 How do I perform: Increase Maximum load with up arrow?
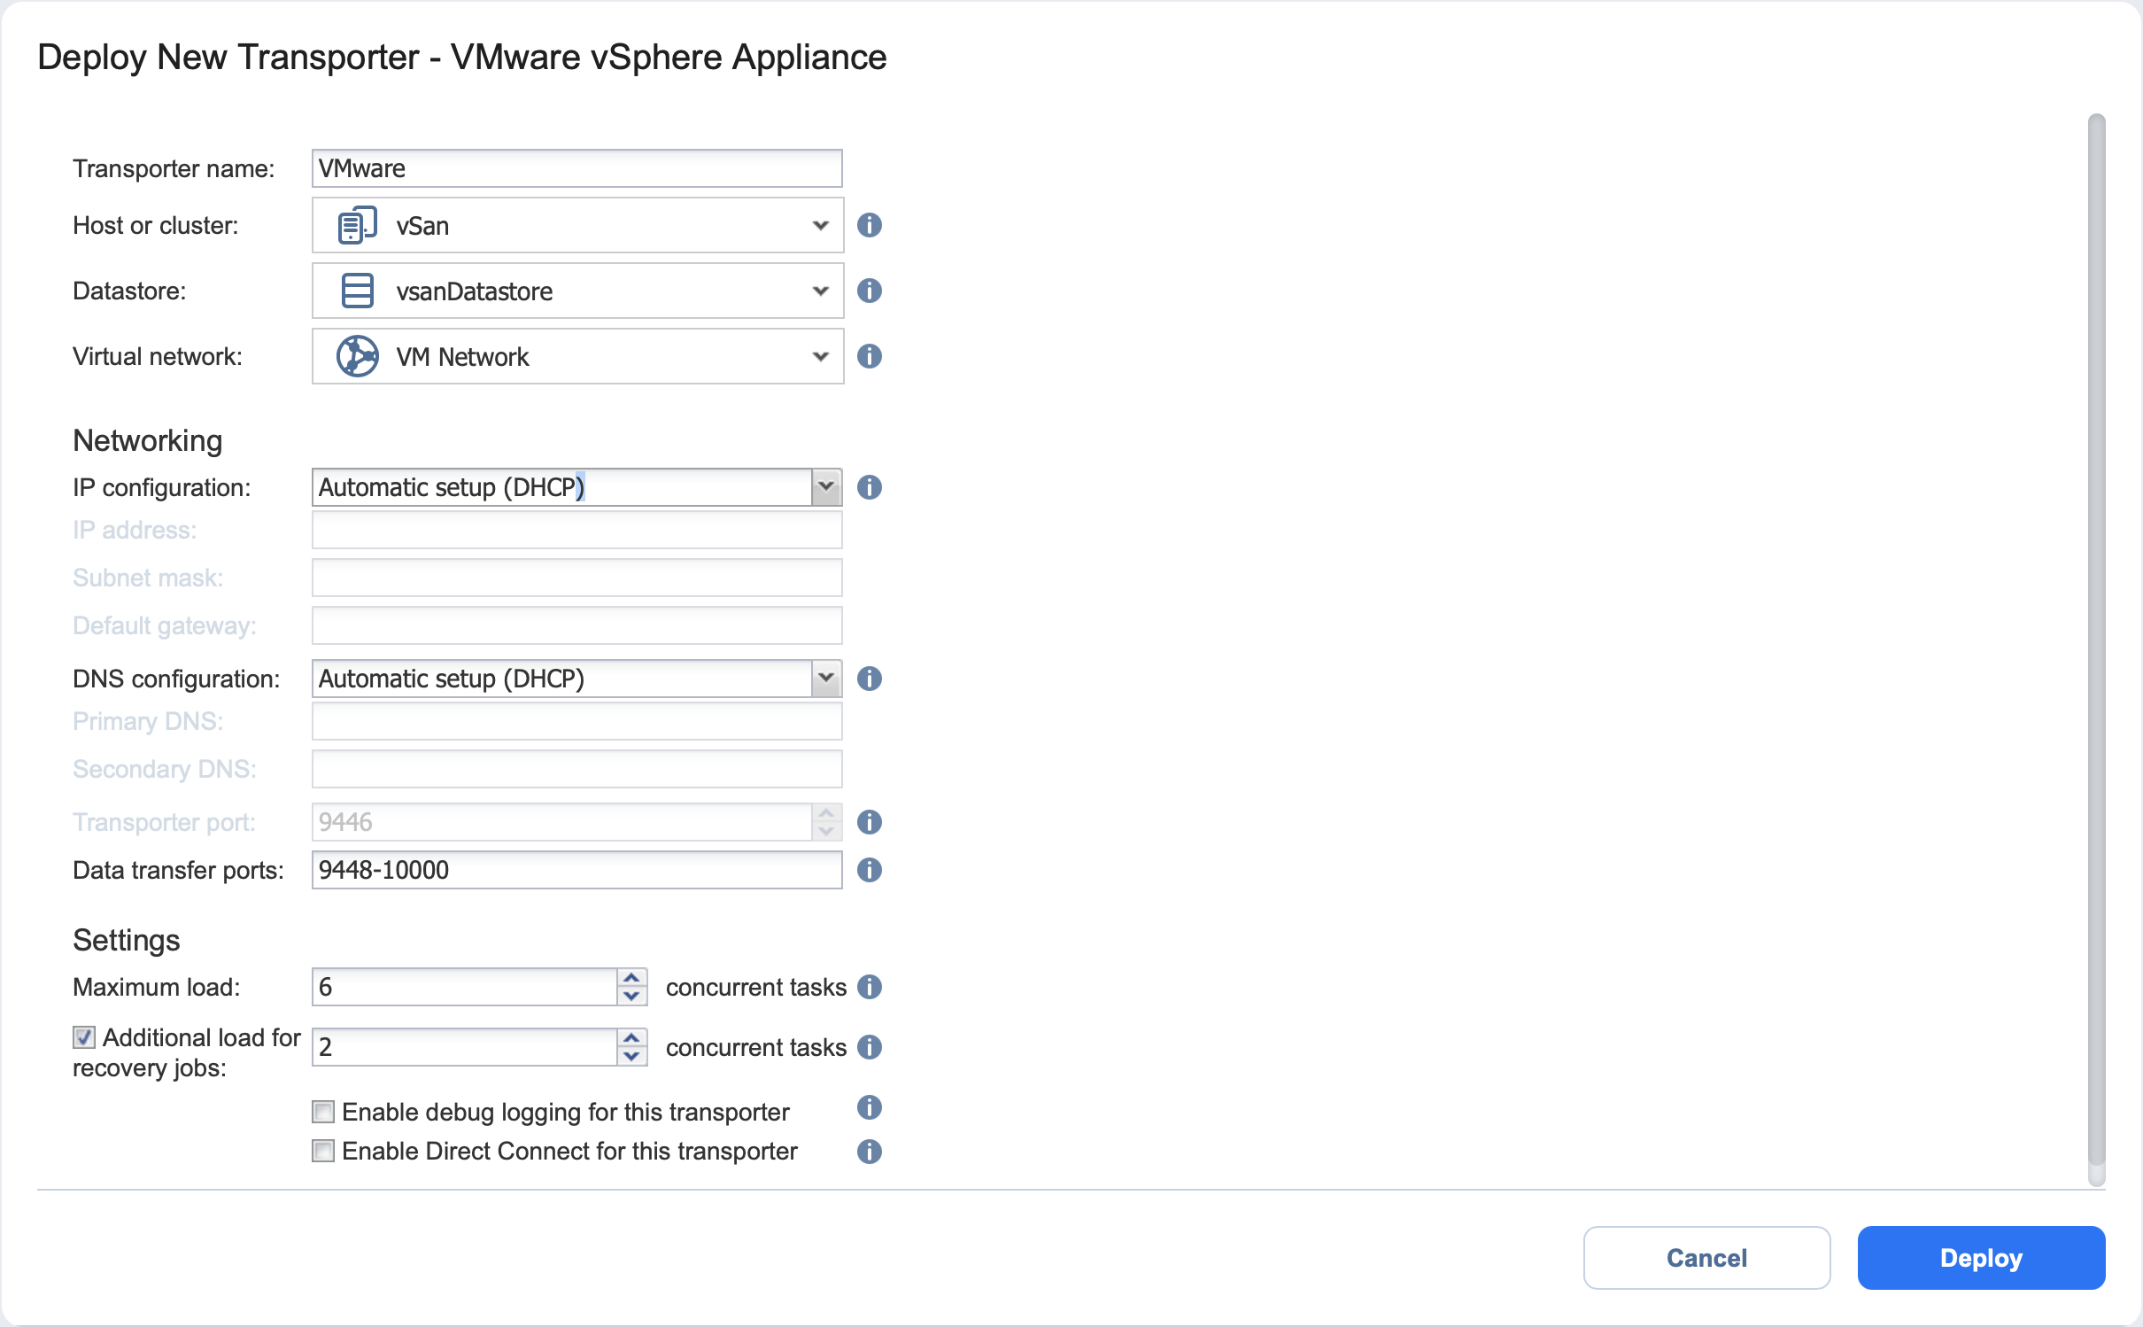pyautogui.click(x=631, y=978)
